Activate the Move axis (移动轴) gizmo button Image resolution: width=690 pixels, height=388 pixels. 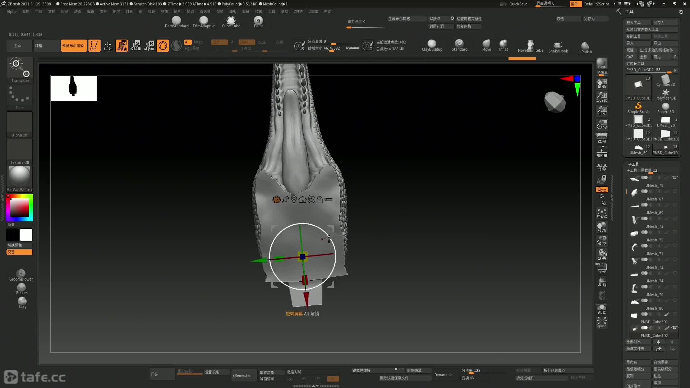[122, 46]
